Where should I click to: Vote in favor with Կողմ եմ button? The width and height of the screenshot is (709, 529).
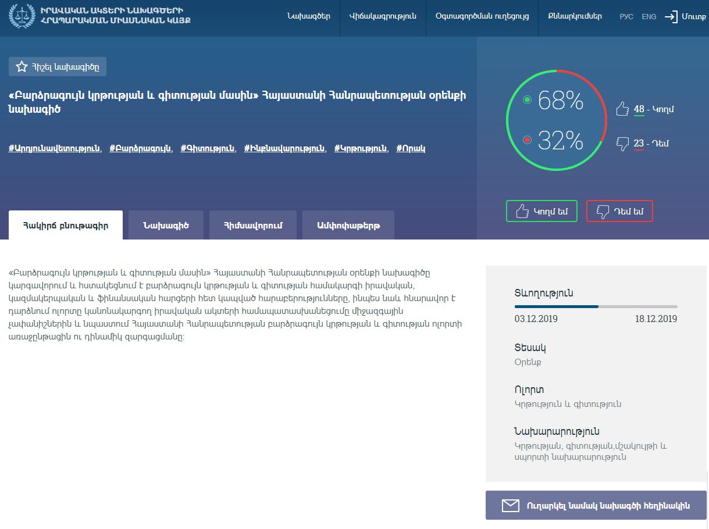click(x=541, y=211)
